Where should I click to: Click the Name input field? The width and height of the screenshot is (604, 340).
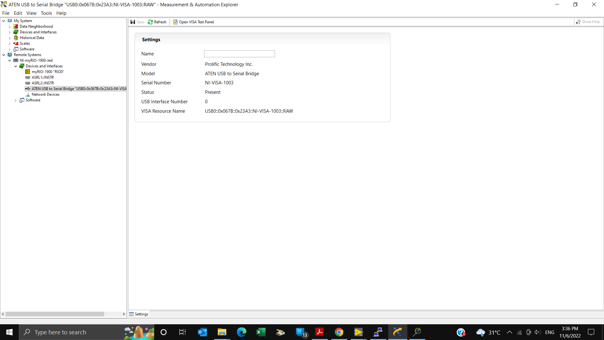coord(239,54)
